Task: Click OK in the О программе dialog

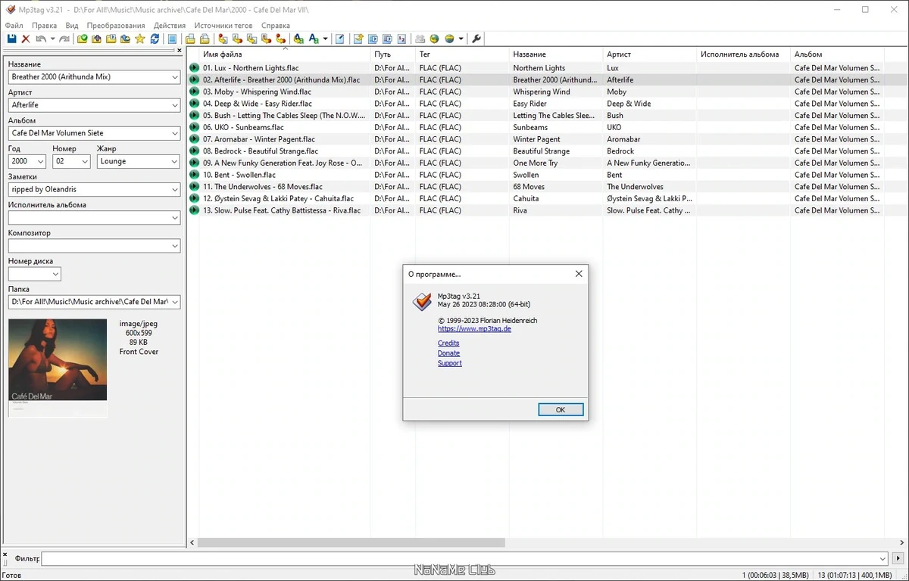Action: 561,409
